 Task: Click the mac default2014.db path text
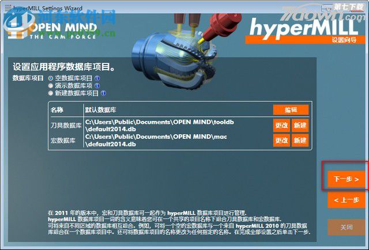pos(156,140)
